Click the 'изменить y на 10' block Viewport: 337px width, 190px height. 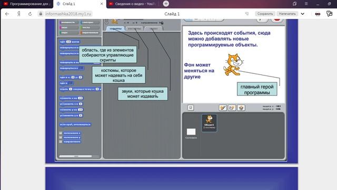(x=71, y=110)
